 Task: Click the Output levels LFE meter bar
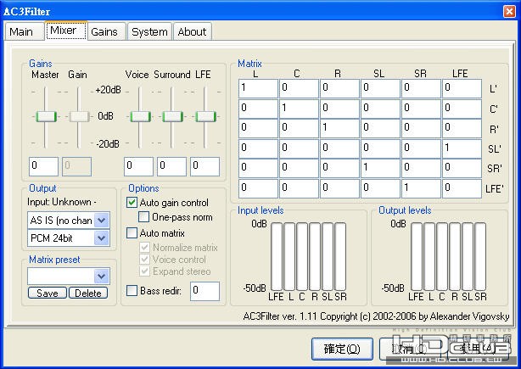coord(417,257)
